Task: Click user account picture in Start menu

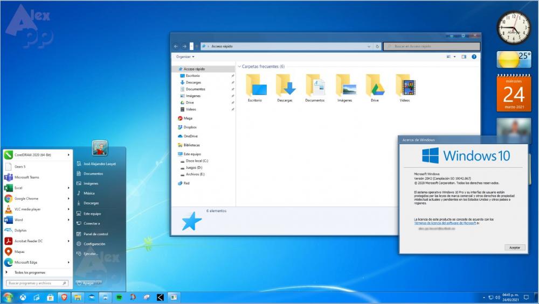Action: click(x=100, y=148)
